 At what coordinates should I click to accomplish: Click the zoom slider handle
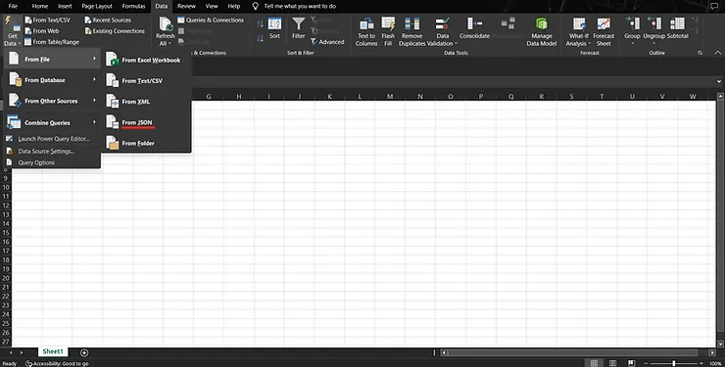pyautogui.click(x=674, y=363)
